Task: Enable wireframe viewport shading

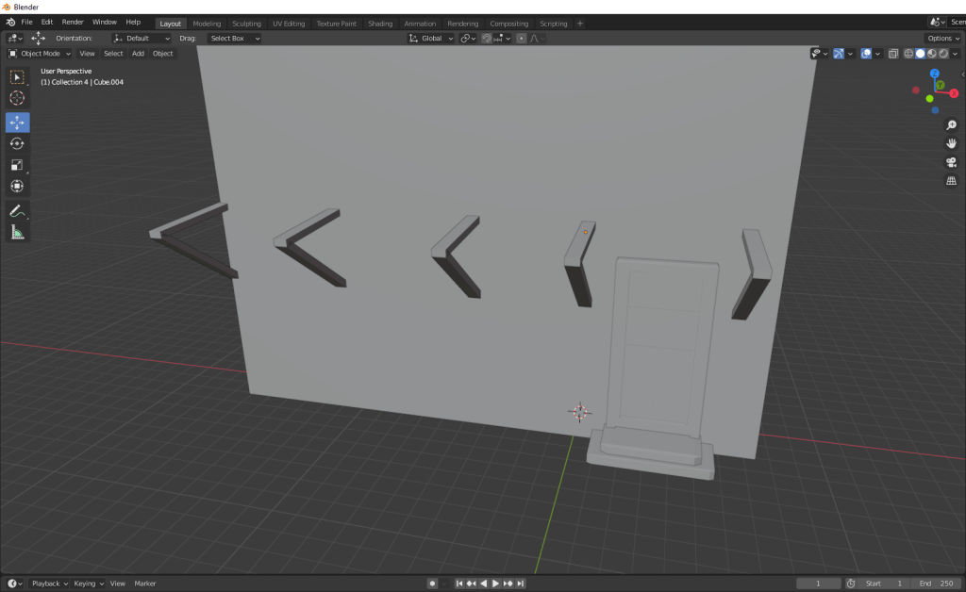Action: coord(908,54)
